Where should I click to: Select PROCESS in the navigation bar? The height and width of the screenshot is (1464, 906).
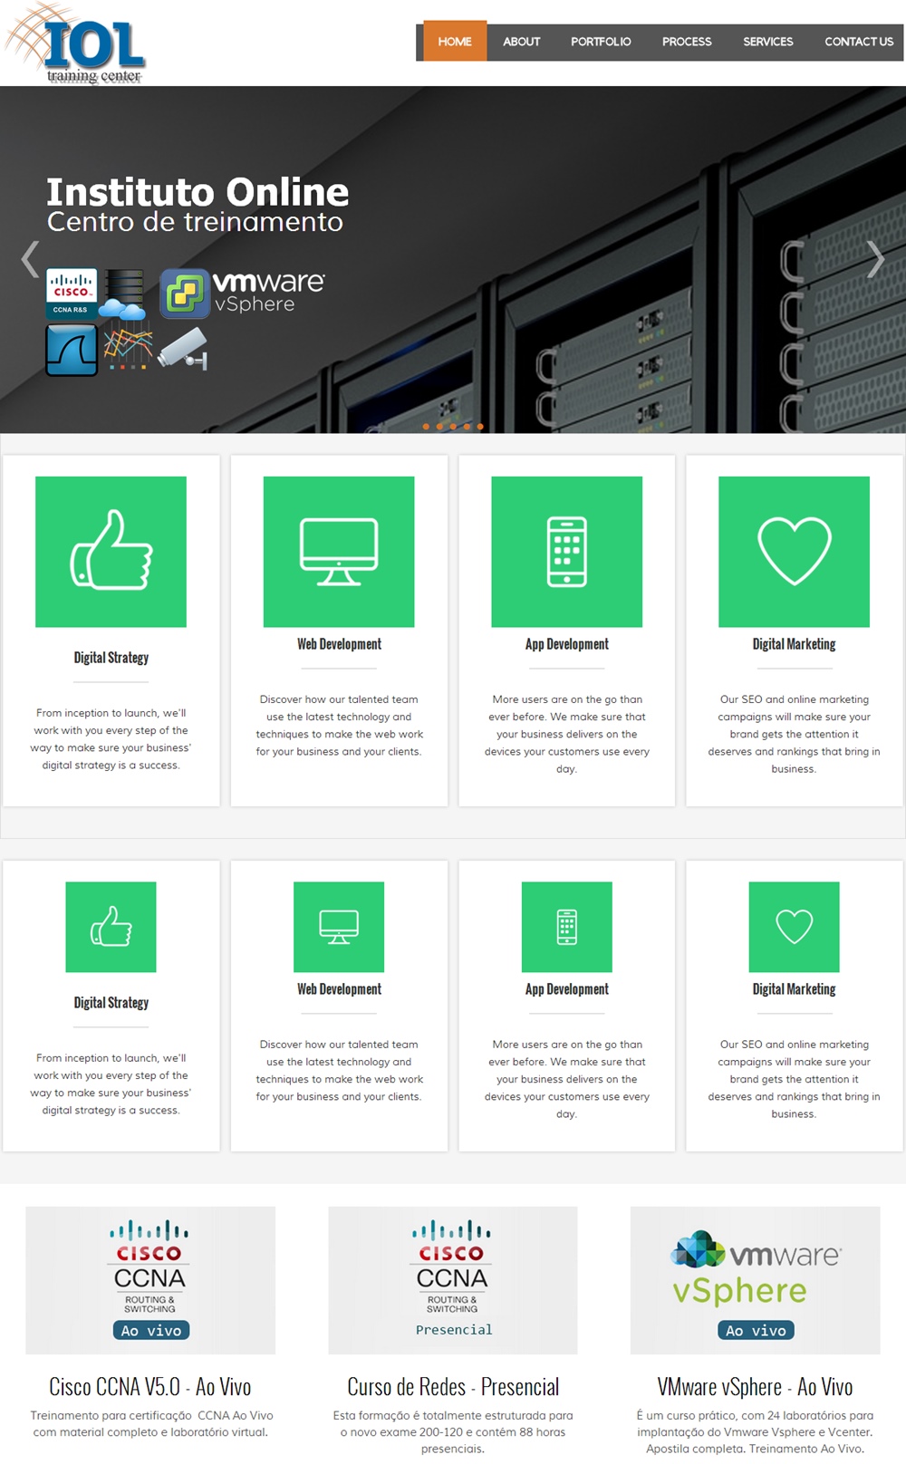click(x=687, y=41)
